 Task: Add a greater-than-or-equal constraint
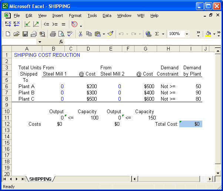55,24
